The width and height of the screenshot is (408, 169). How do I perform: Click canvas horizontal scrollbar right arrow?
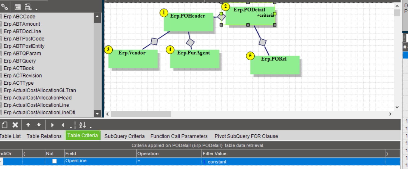[390, 114]
